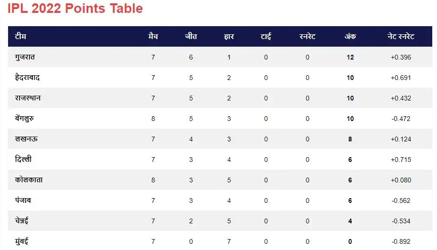Select the चेन्नई team name
The height and width of the screenshot is (250, 437).
[23, 221]
